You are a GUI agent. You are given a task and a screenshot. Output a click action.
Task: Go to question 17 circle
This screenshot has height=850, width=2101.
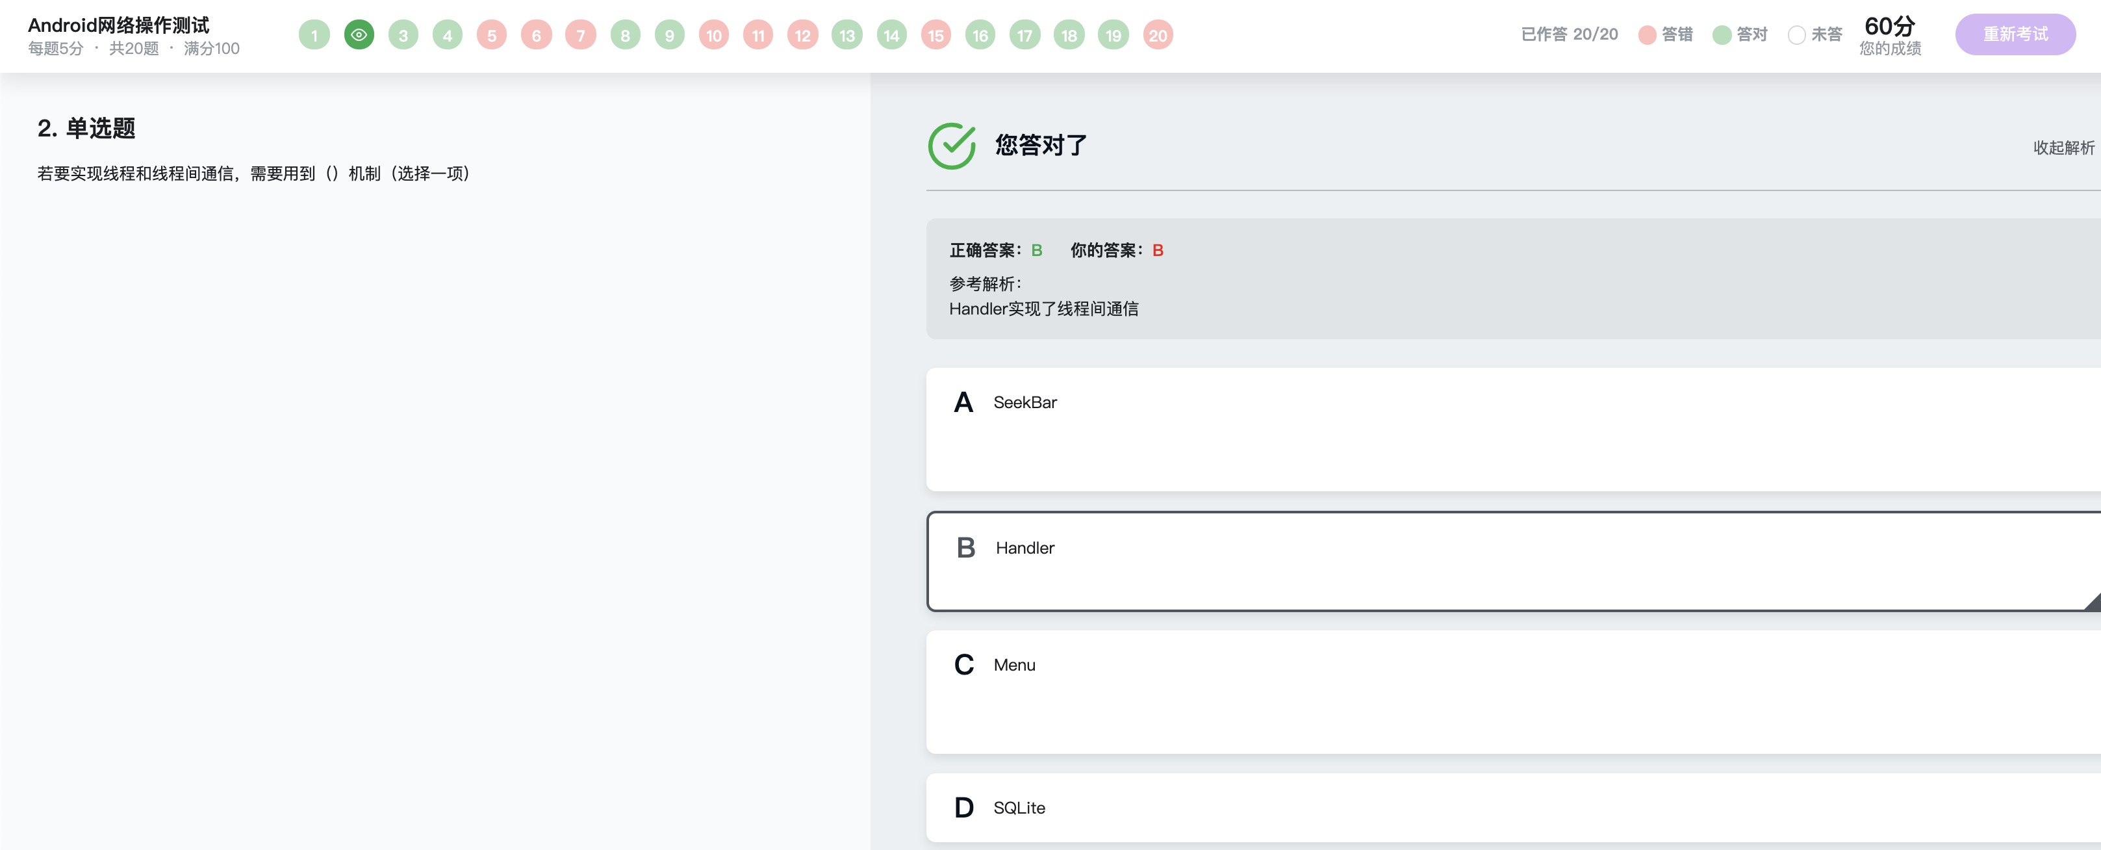(1025, 35)
